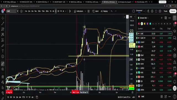Viewport: 177px width, 100px height.
Task: Select the 1h timeframe
Action: (x=50, y=11)
